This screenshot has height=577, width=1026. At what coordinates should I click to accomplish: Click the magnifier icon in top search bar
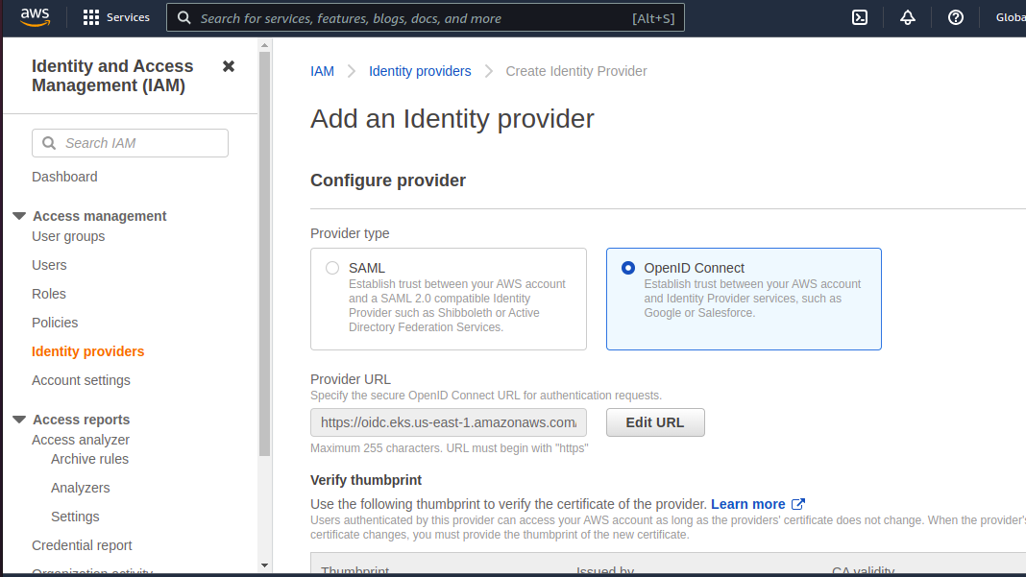[184, 17]
